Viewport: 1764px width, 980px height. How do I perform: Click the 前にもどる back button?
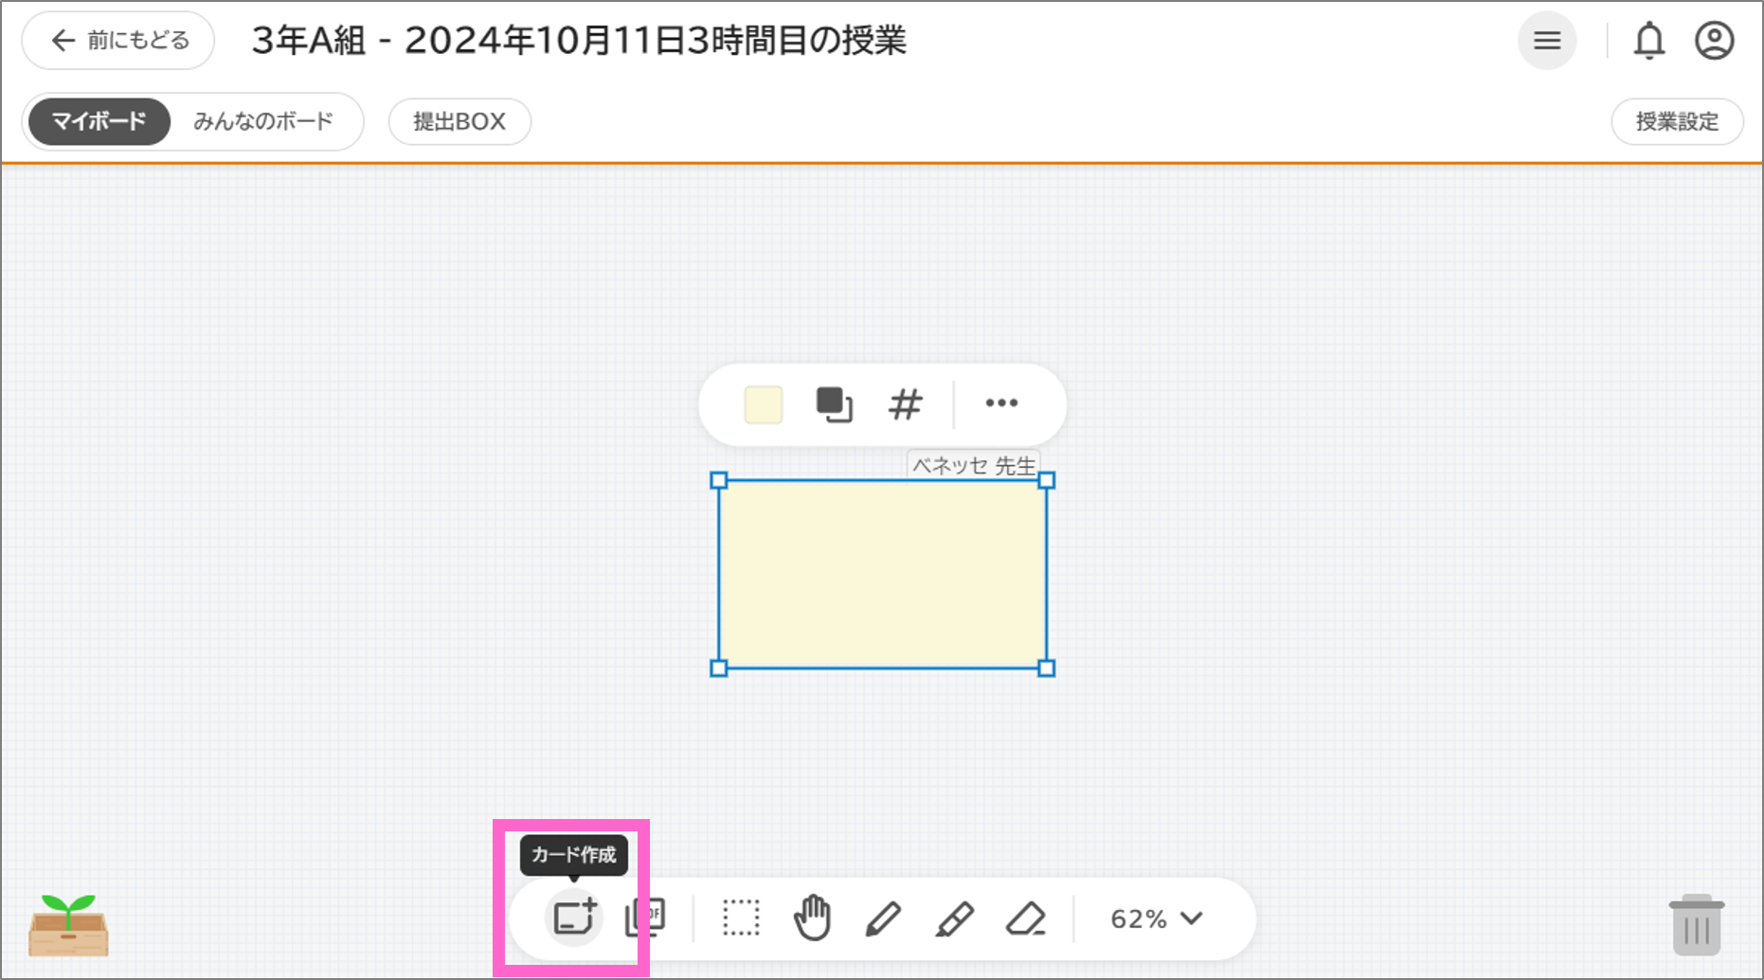[117, 40]
